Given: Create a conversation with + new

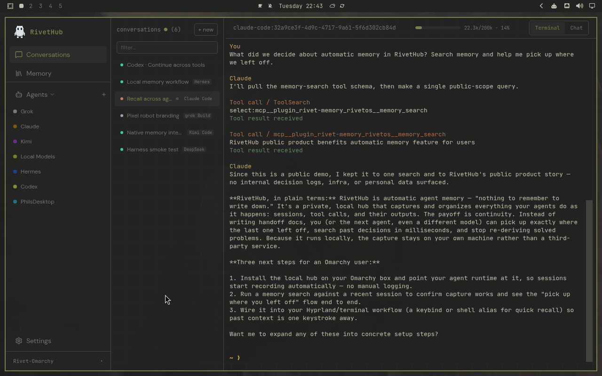Looking at the screenshot, I should [206, 30].
